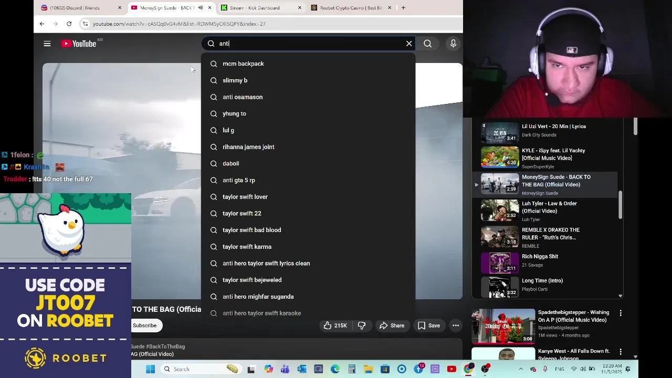This screenshot has width=672, height=378.
Task: Save the video to a playlist
Action: point(429,325)
